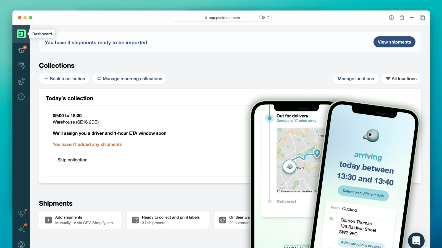This screenshot has width=442, height=248.
Task: Open the map pin locations sidebar icon
Action: (21, 81)
